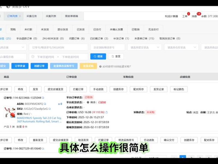Screen dimensions: 218x164
Task: Copy the ASIN B0DPXMDXPQ
Action: [x=45, y=104]
